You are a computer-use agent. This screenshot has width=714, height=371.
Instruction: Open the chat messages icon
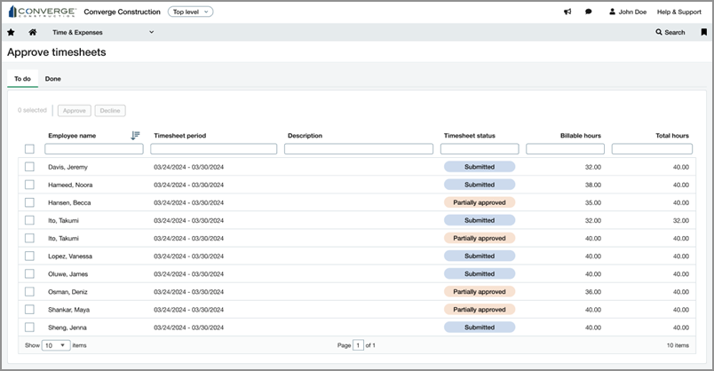[589, 12]
